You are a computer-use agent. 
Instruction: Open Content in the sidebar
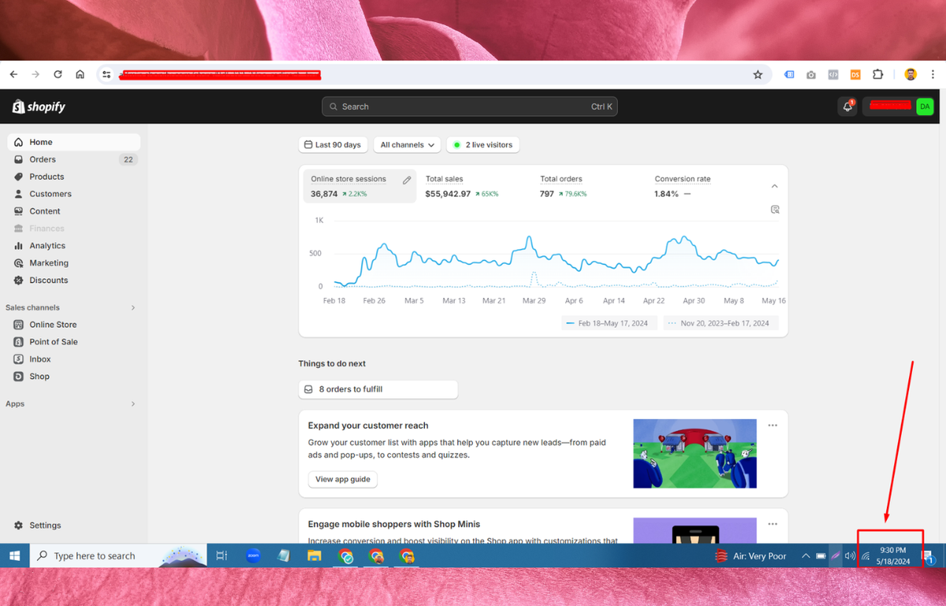tap(74, 211)
